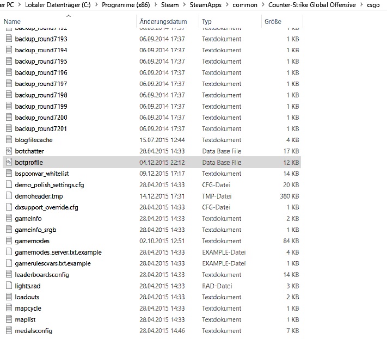Navigate to Lokaler Datenträger (C:) in breadcrumb
Viewport: 387px width, 339px height.
tap(58, 5)
